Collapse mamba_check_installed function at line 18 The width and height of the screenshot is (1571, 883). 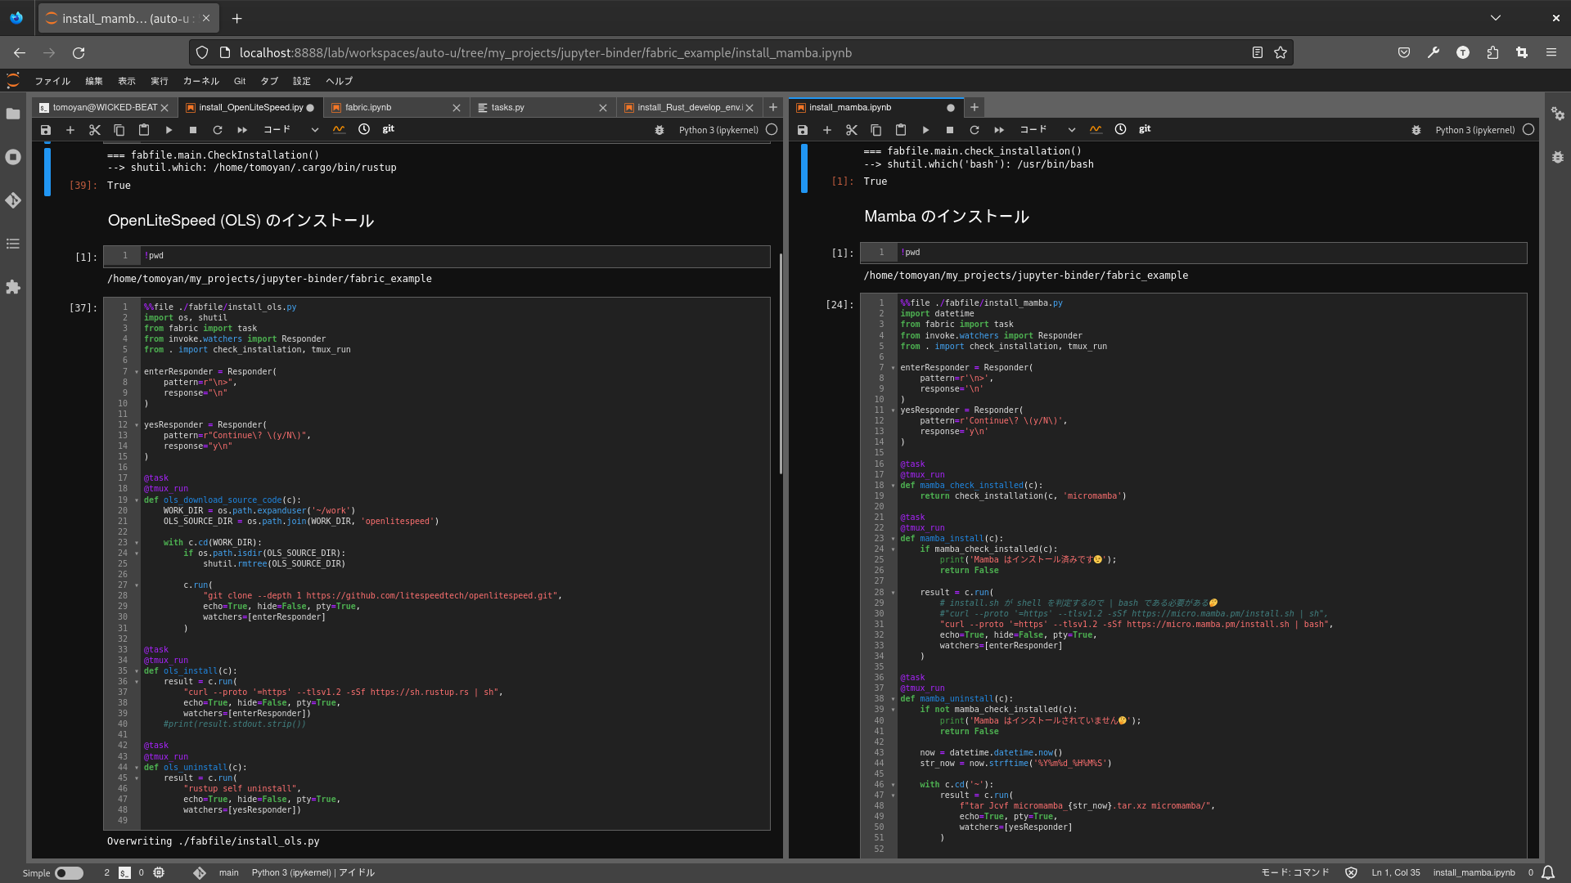893,486
